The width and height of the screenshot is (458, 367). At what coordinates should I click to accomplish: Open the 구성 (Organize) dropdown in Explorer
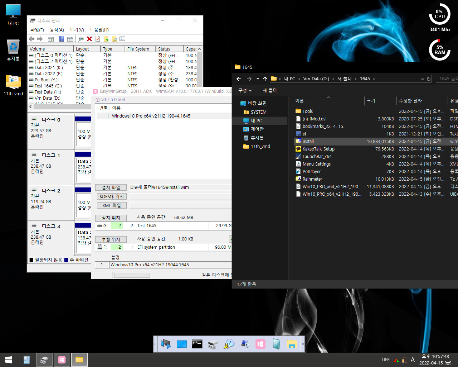(x=245, y=90)
